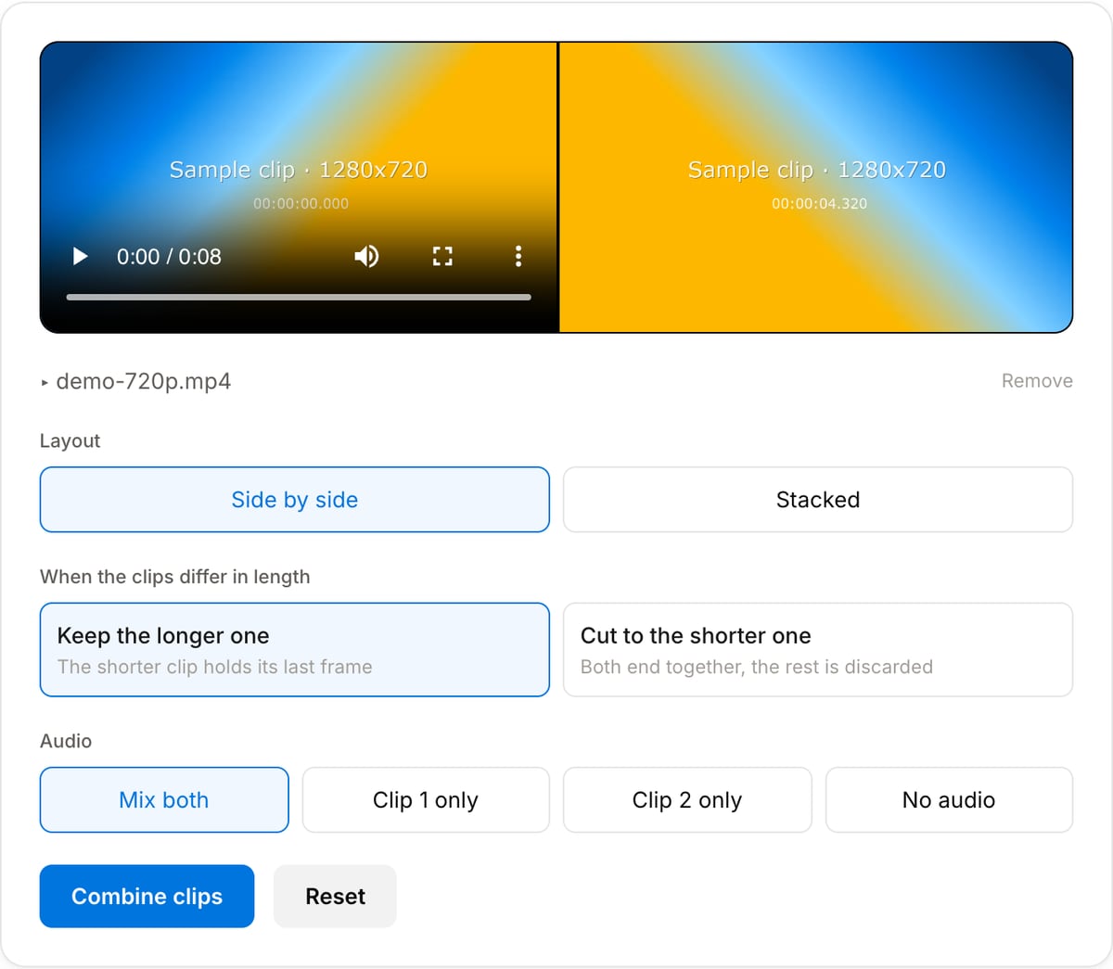This screenshot has height=969, width=1113.
Task: Set audio to Mix both
Action: tap(164, 800)
